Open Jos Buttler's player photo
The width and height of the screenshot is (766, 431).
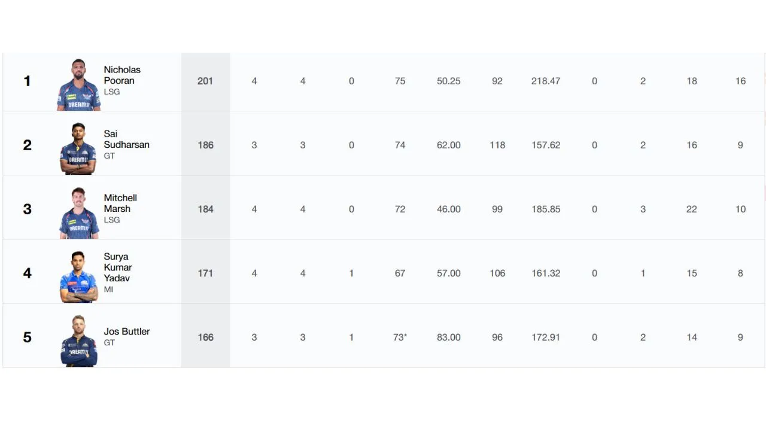[x=78, y=341]
